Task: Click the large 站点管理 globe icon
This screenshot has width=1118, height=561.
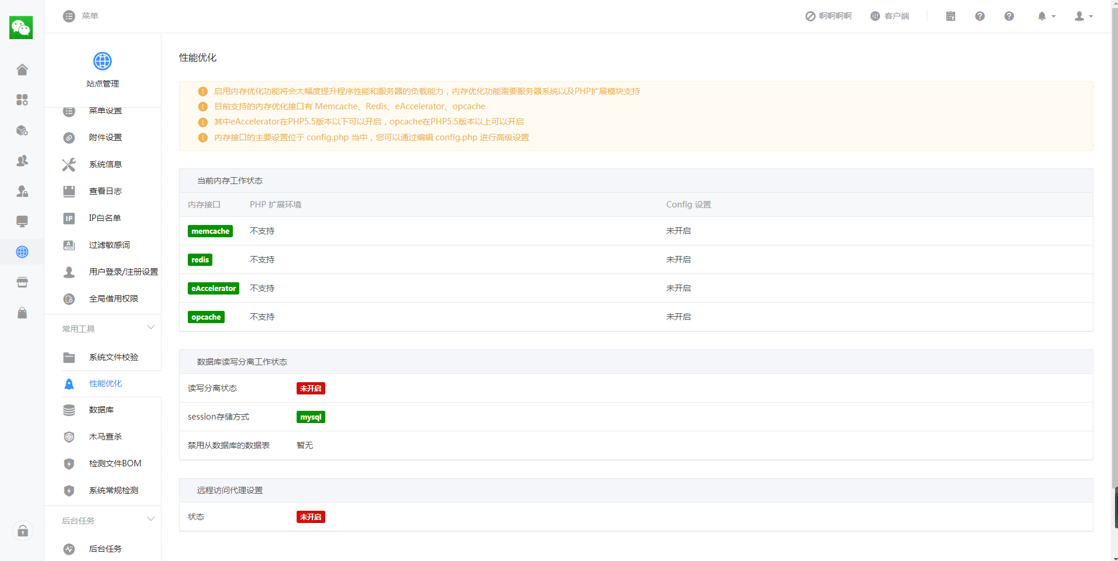Action: click(102, 61)
